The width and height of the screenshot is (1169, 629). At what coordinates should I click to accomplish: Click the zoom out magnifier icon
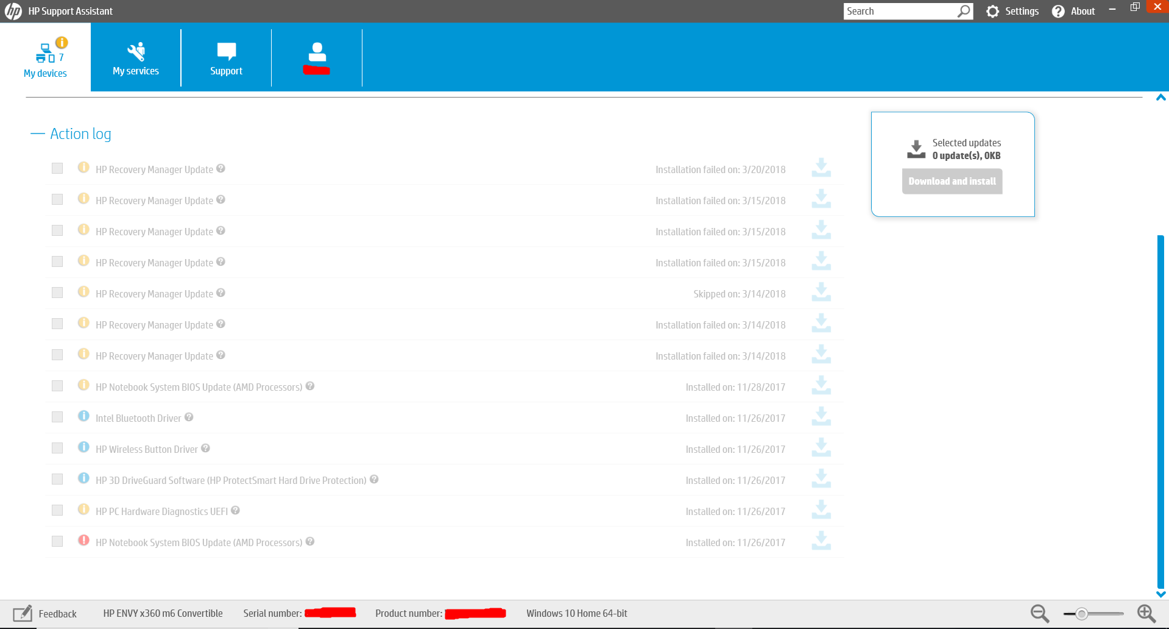click(1039, 614)
